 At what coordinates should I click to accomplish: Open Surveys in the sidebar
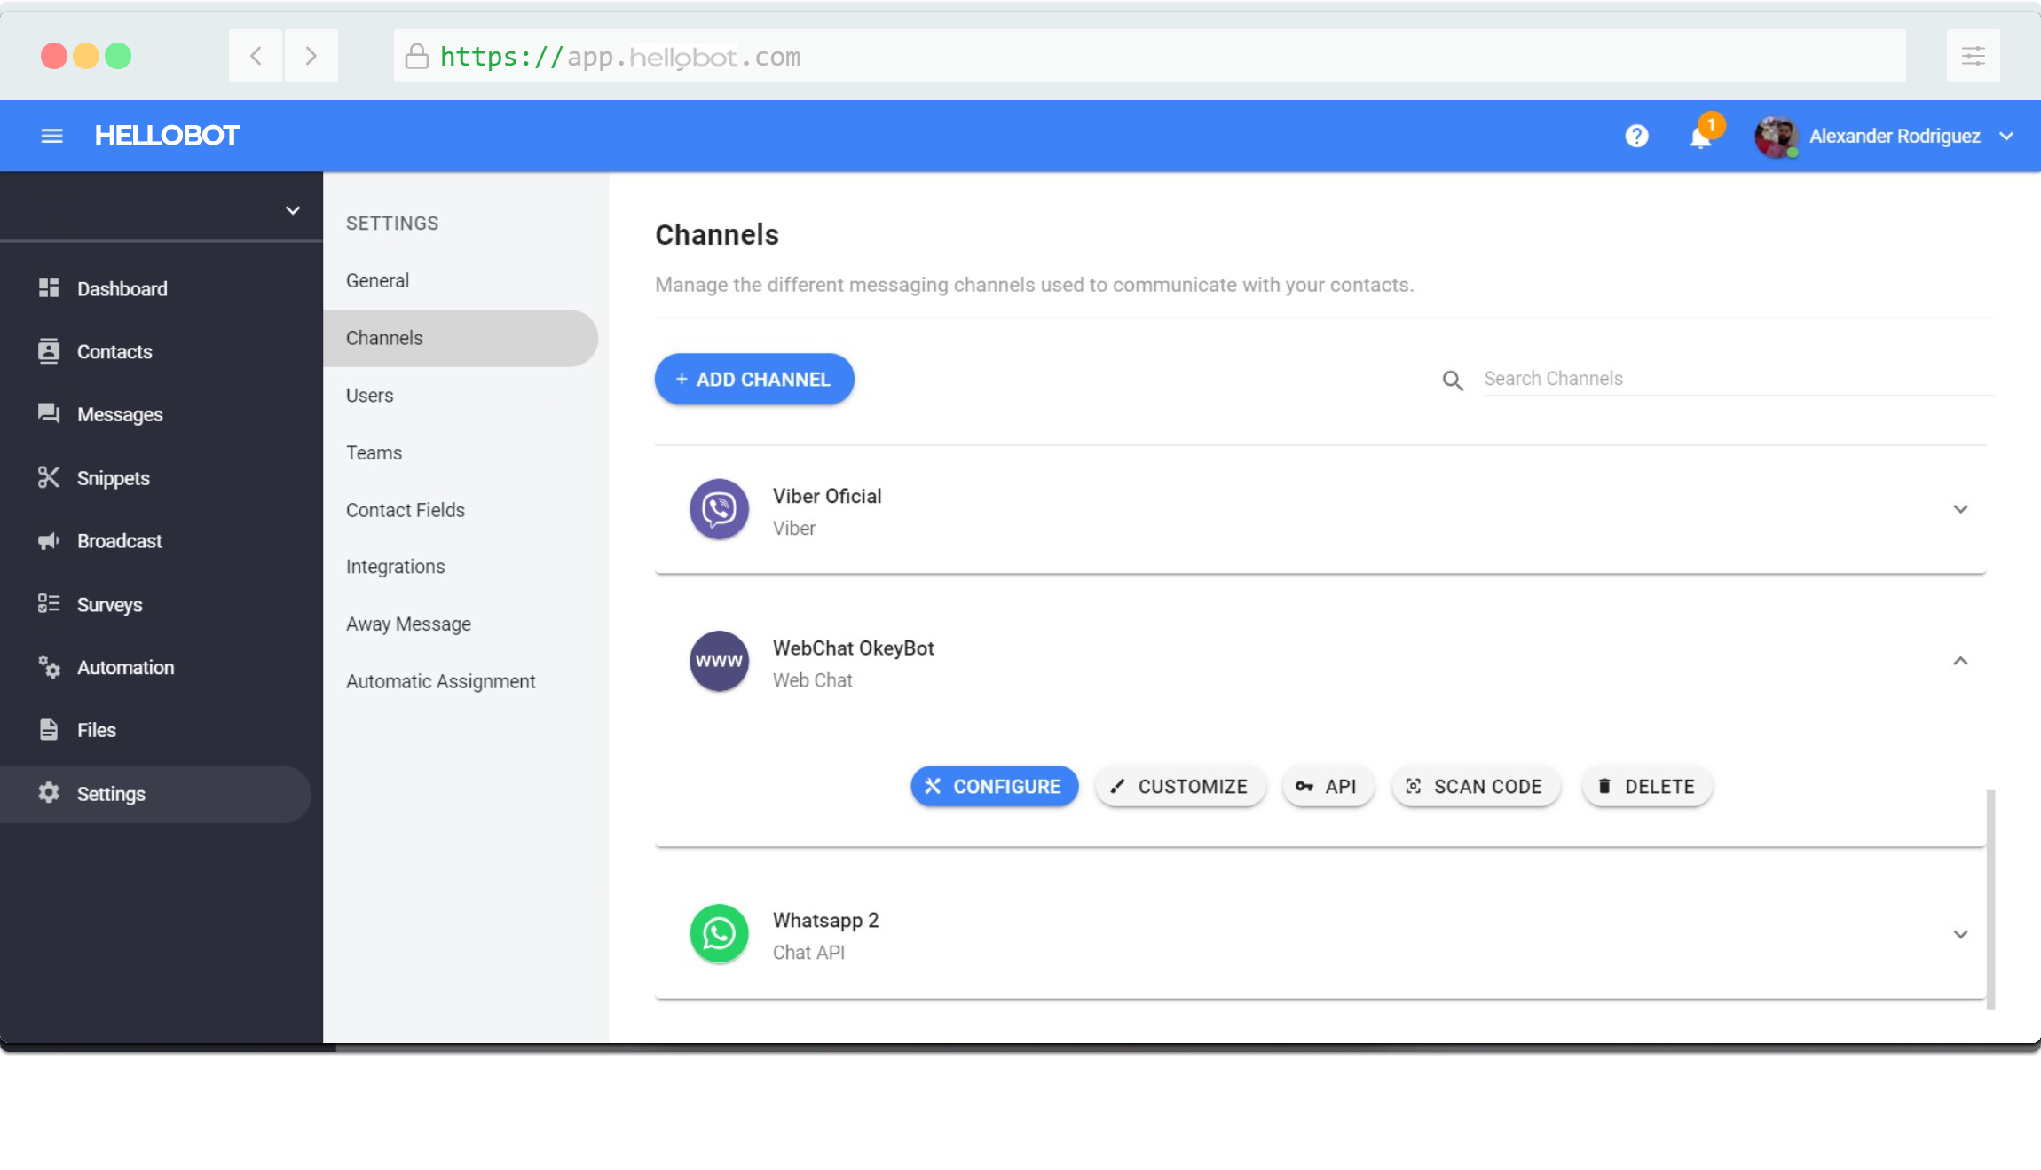point(109,605)
